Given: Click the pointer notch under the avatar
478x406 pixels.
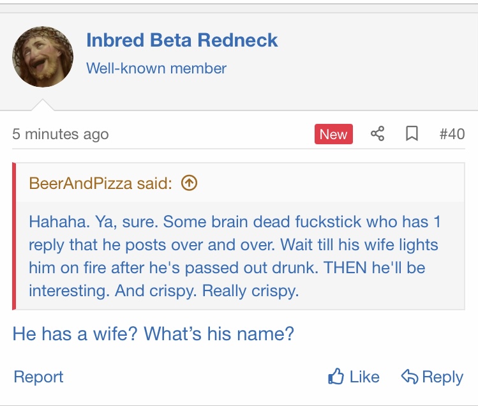Looking at the screenshot, I should coord(43,105).
